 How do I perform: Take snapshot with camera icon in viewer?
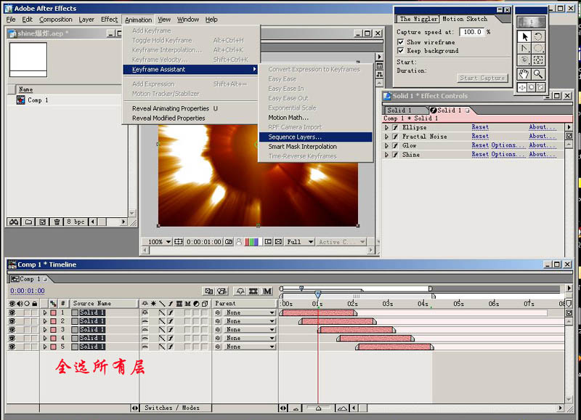coord(229,242)
